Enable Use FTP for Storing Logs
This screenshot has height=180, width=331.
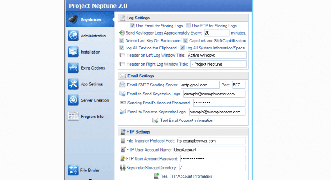(x=189, y=26)
